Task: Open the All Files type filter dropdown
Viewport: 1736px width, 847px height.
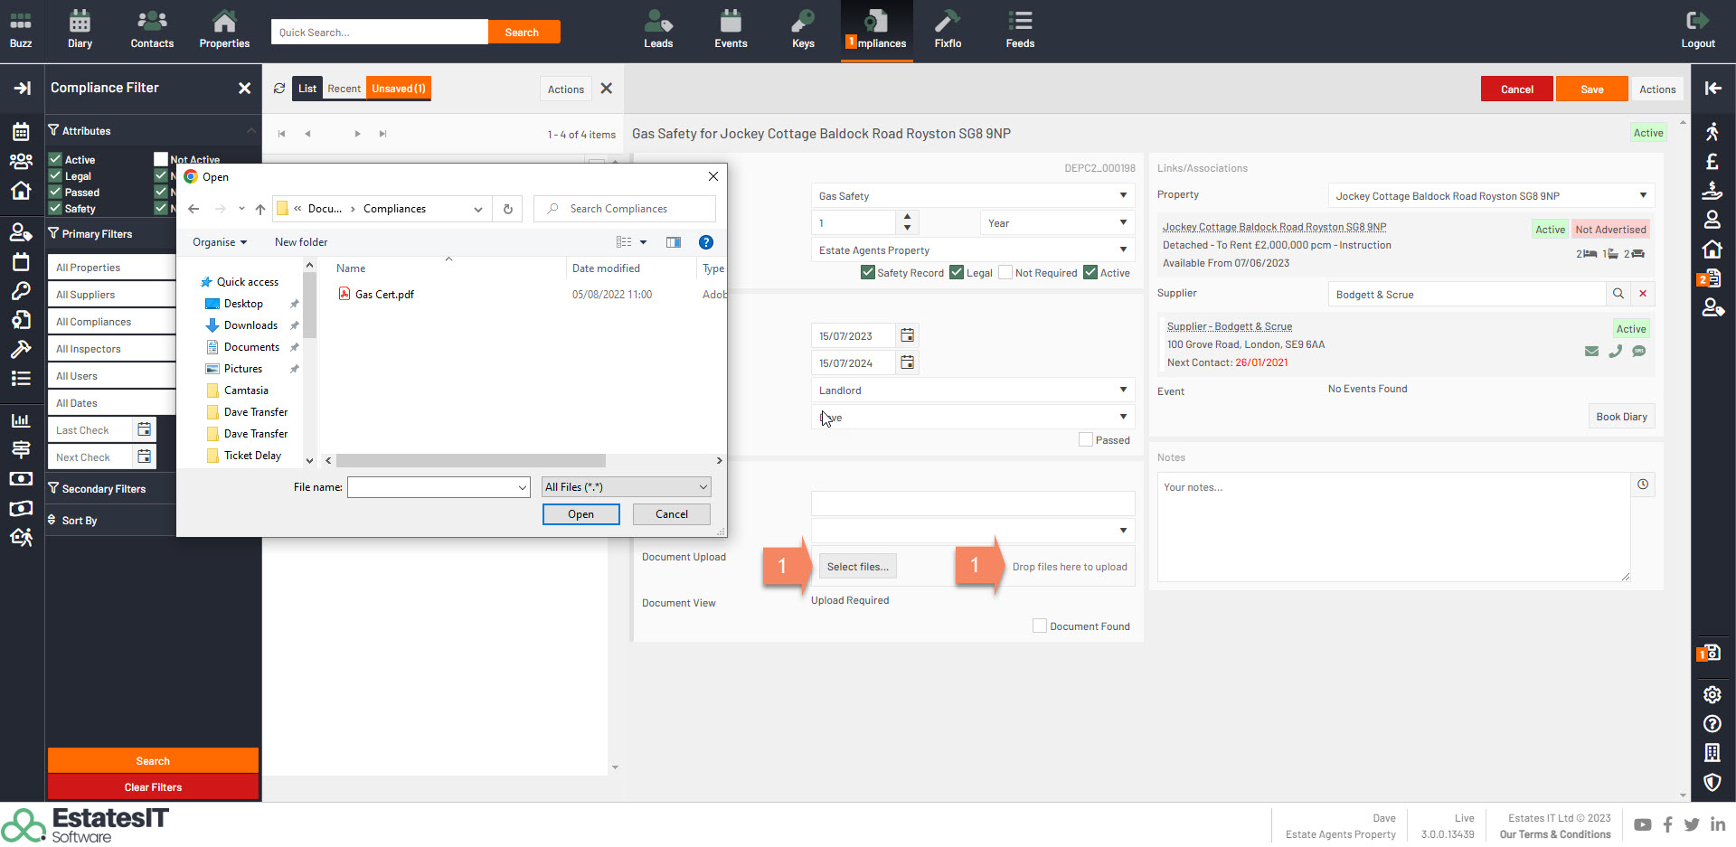Action: pos(626,487)
